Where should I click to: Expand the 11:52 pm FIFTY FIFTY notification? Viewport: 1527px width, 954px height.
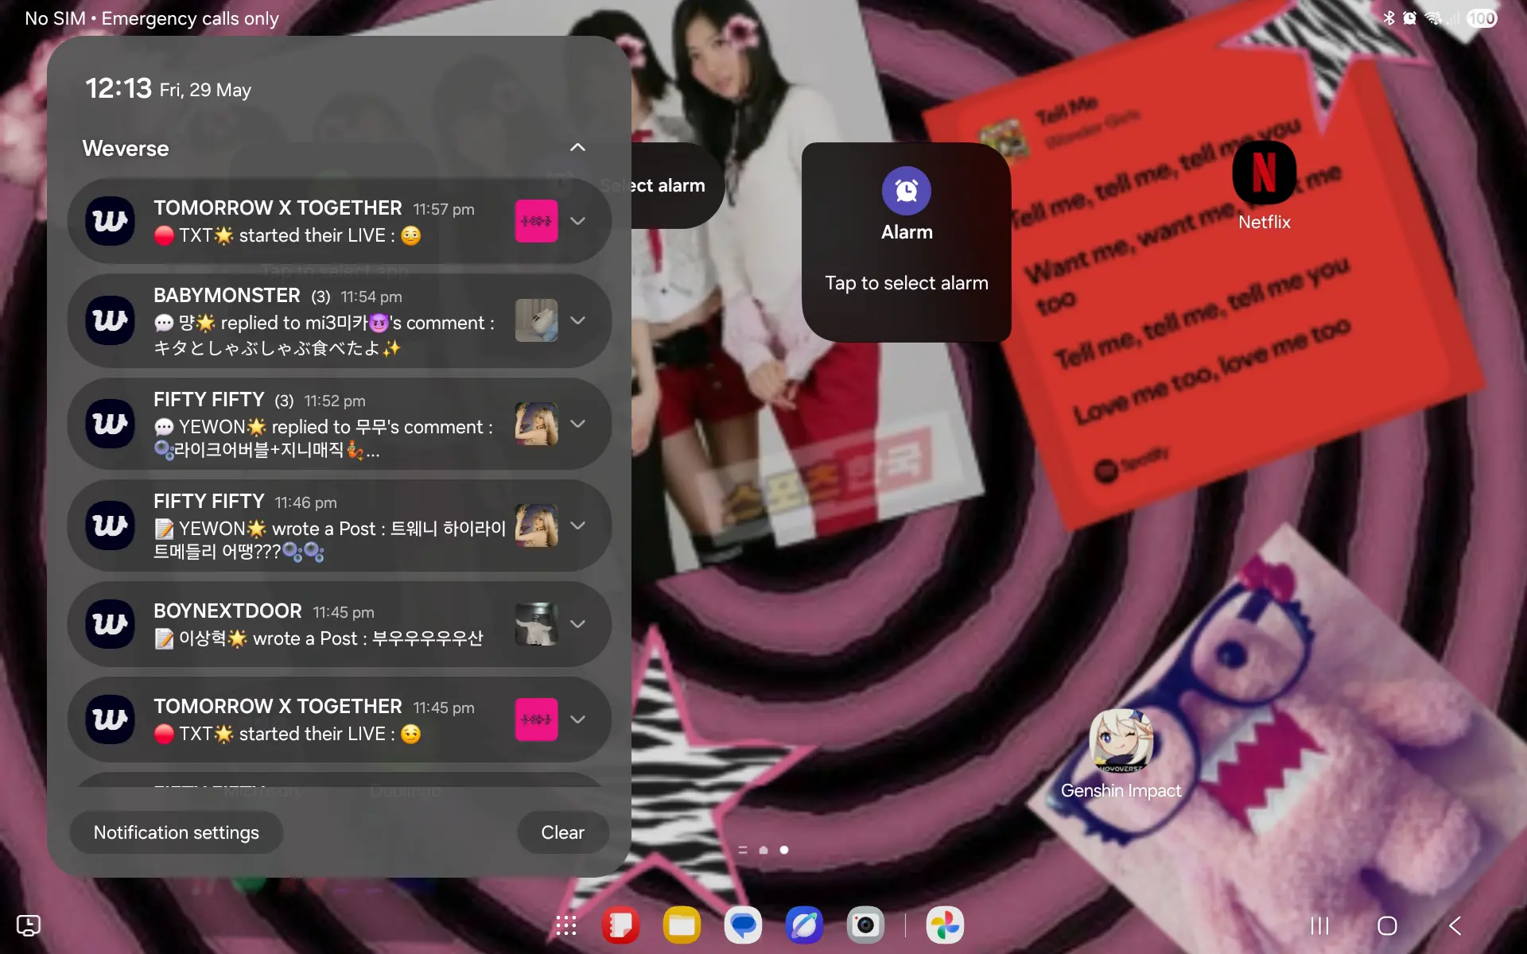coord(578,424)
